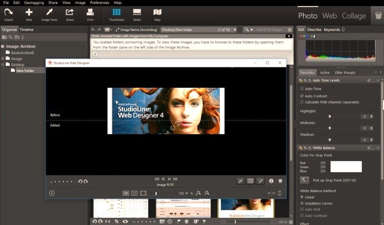Open Image Name (Ascending) sort options
Viewport: 384px width, 225px height.
(136, 30)
